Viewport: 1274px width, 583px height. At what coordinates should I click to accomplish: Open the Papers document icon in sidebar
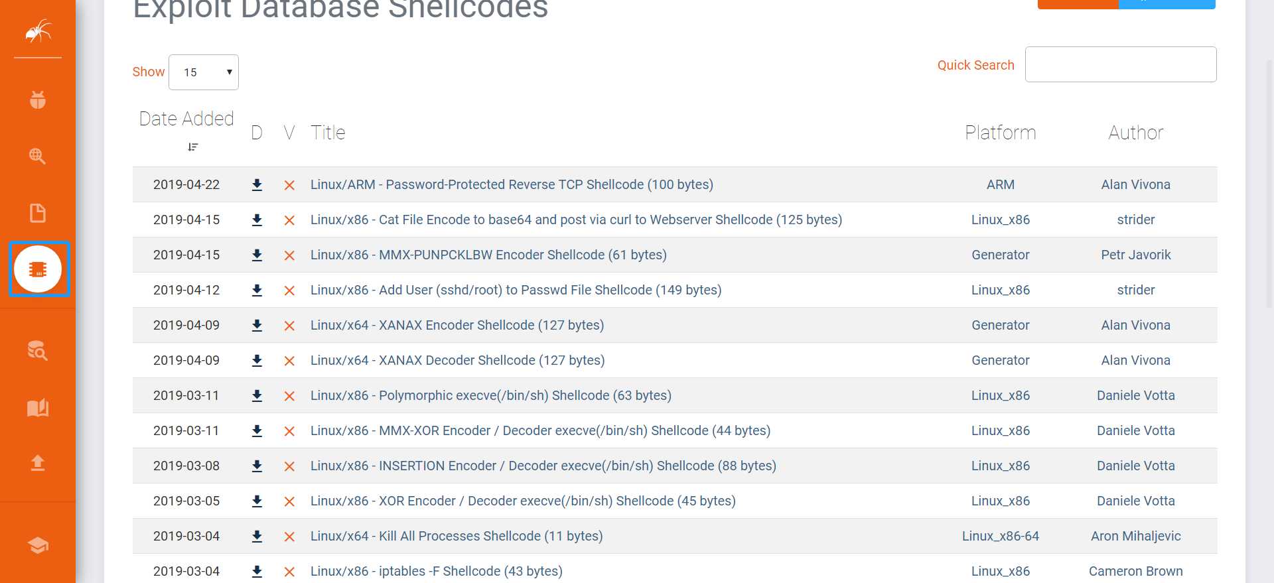(38, 213)
